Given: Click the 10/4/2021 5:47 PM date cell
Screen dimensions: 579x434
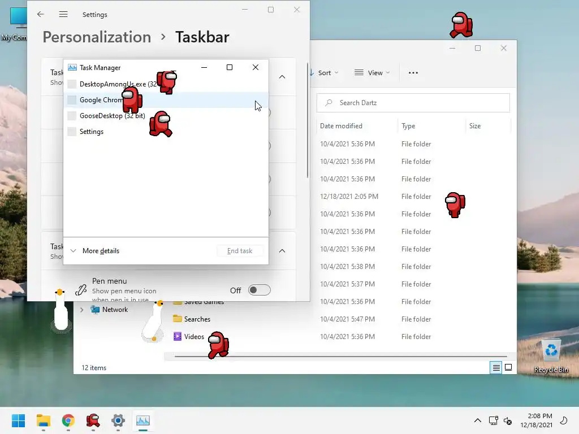Looking at the screenshot, I should click(347, 319).
